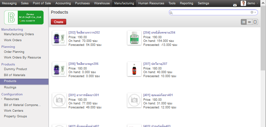Open product [206] thumbnail image
266x127 pixels.
pyautogui.click(x=60, y=69)
